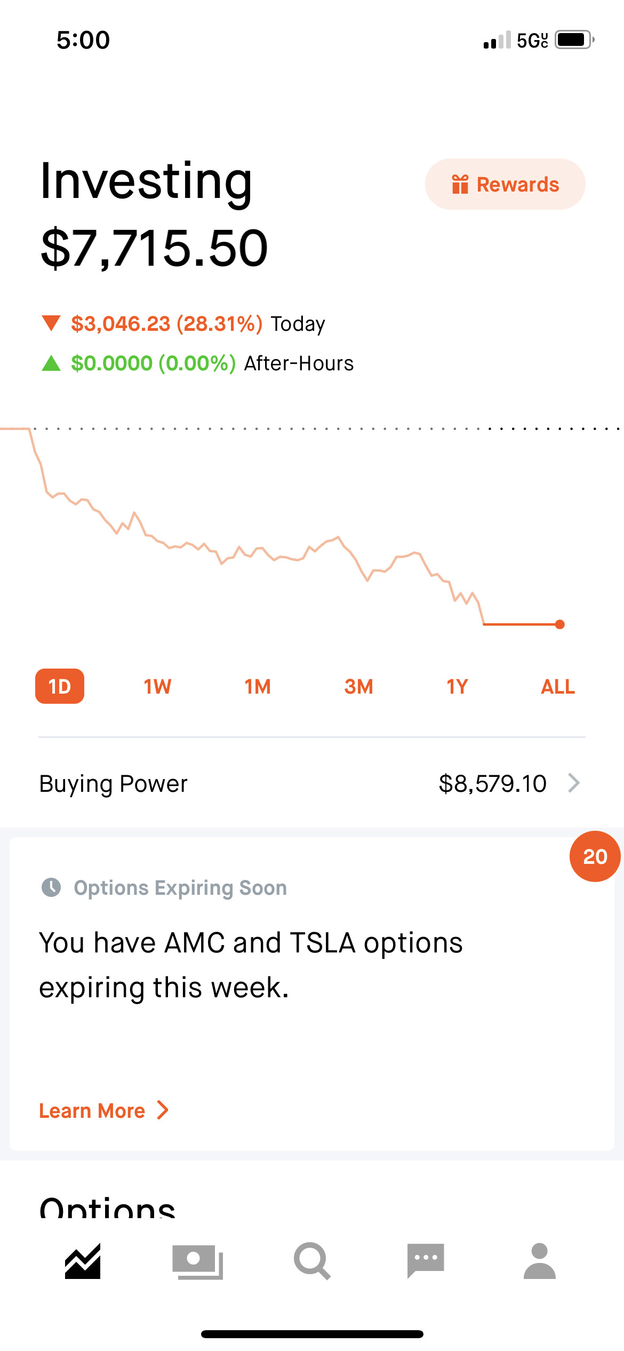Tap the orange 20 notification badge
The width and height of the screenshot is (624, 1351).
595,856
